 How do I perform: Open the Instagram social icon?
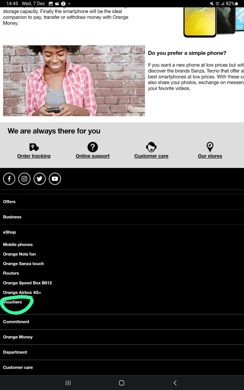[x=24, y=179]
